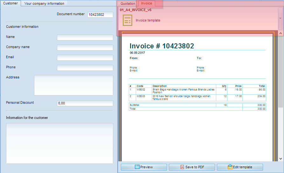
Task: Open Your company information tab
Action: [x=44, y=3]
